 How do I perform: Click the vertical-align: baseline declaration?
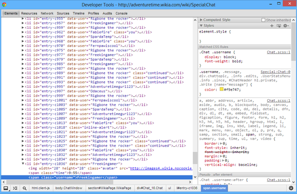[x=231, y=165]
